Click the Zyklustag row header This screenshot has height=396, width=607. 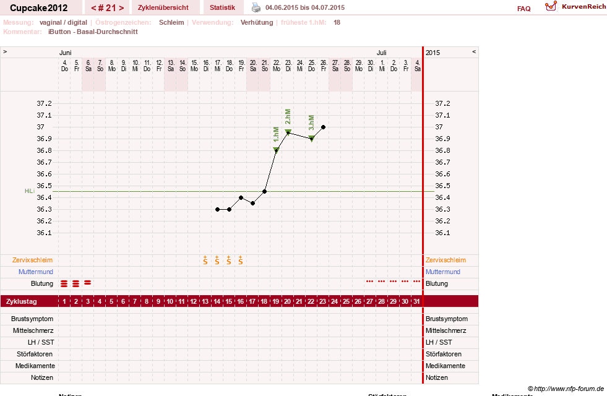pos(22,301)
